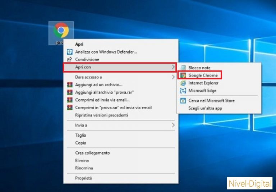Click the Condivisione share icon
This screenshot has width=276, height=192.
pyautogui.click(x=70, y=59)
